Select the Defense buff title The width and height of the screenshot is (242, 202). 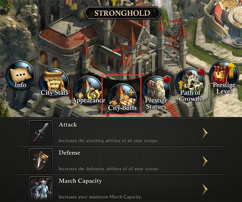click(x=69, y=153)
